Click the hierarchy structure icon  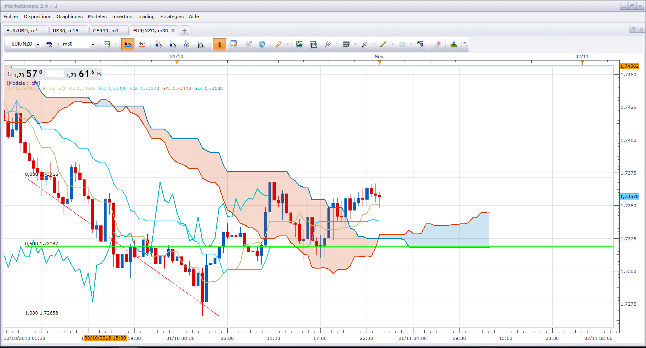click(454, 44)
